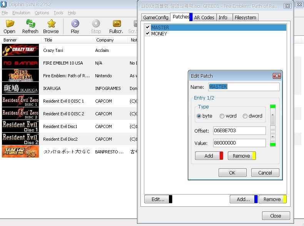Viewport: 304px width, 226px height.
Task: Click the Acclaim company cell
Action: tap(102, 50)
